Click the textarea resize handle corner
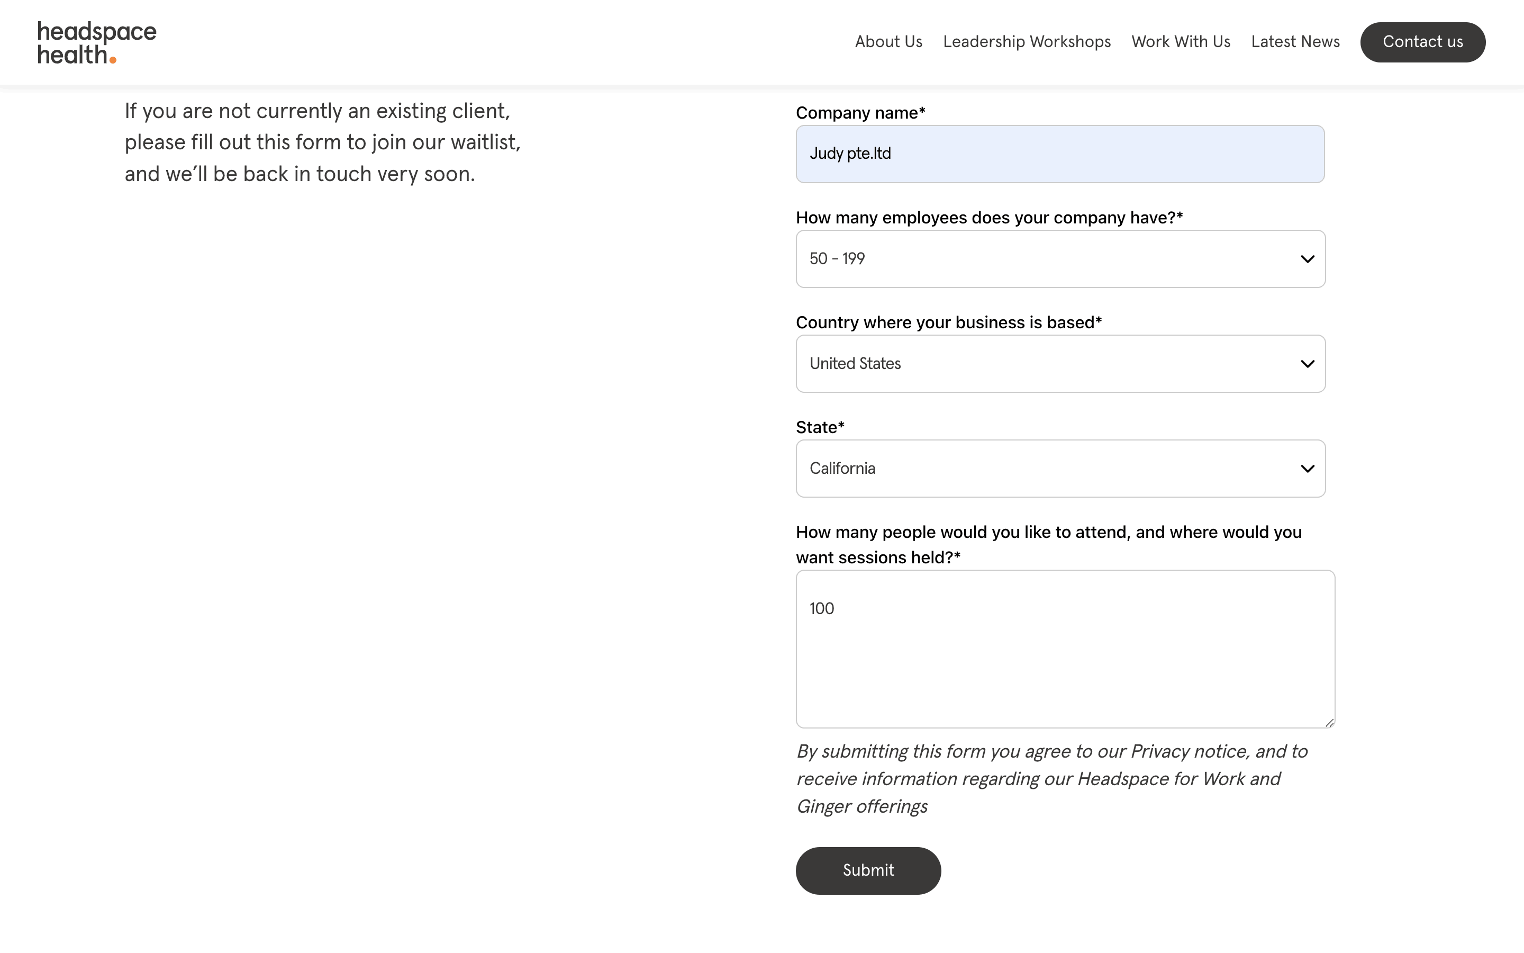The image size is (1524, 953). click(x=1329, y=722)
